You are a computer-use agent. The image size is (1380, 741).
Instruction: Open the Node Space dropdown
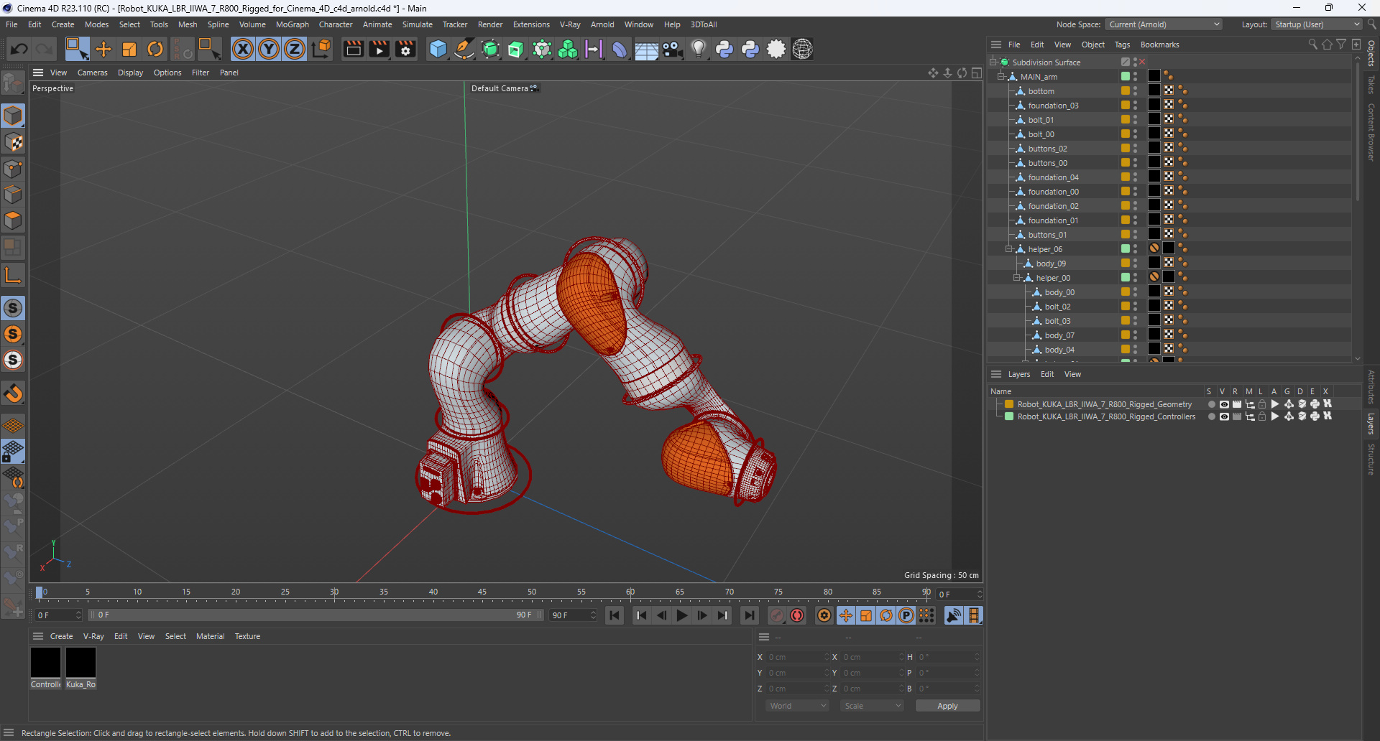[x=1164, y=24]
